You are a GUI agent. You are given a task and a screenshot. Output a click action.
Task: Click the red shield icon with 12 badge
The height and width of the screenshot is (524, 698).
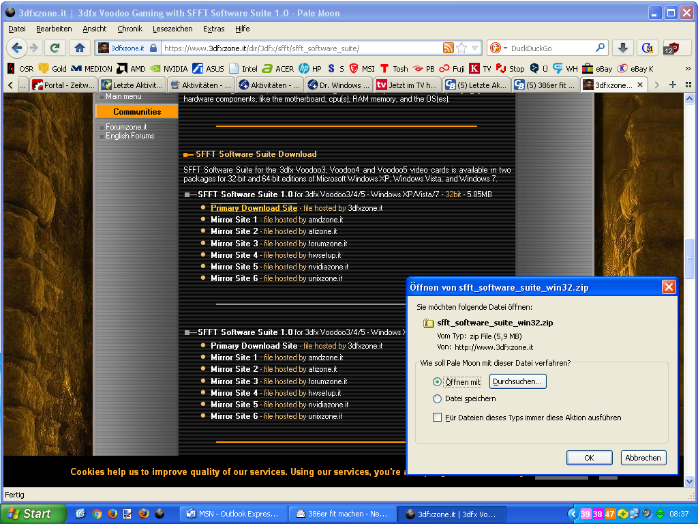(671, 48)
